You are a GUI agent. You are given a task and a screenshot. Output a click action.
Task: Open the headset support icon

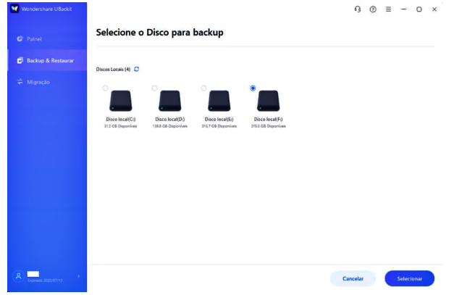[358, 9]
